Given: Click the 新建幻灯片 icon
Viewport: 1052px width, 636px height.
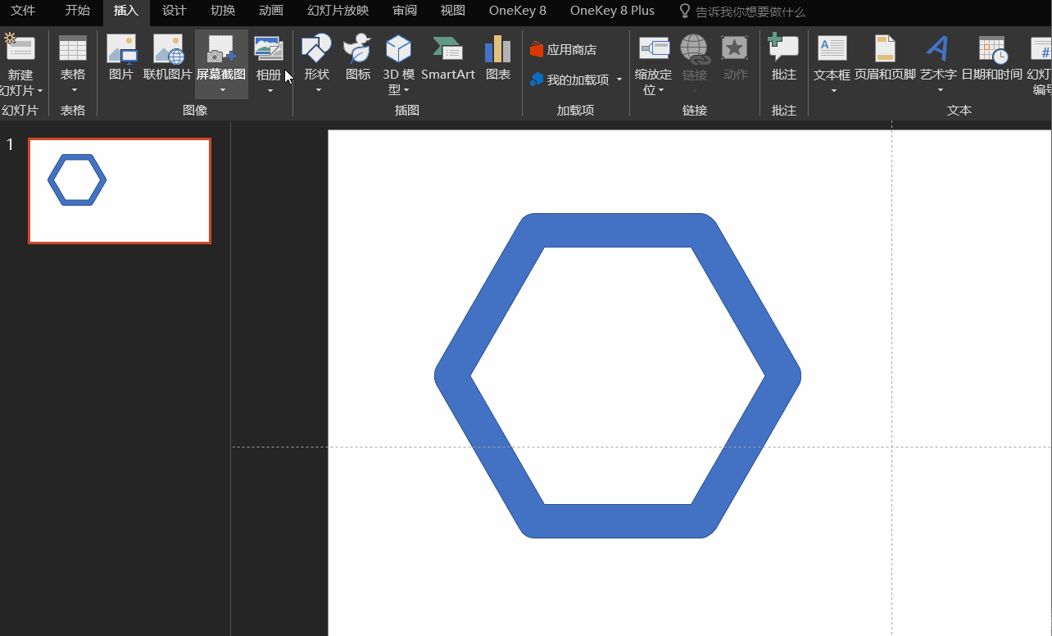Looking at the screenshot, I should point(20,48).
